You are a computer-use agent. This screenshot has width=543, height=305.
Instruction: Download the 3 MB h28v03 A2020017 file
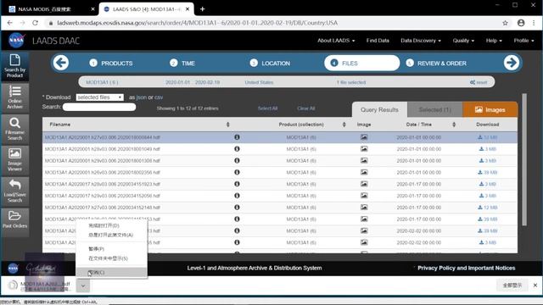coord(487,184)
